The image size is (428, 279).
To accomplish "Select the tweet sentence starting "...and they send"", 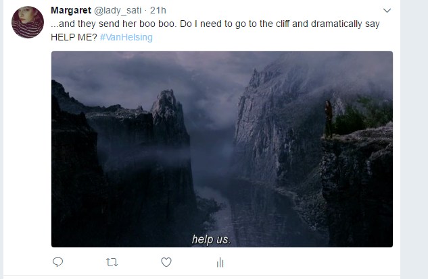I will [x=215, y=24].
